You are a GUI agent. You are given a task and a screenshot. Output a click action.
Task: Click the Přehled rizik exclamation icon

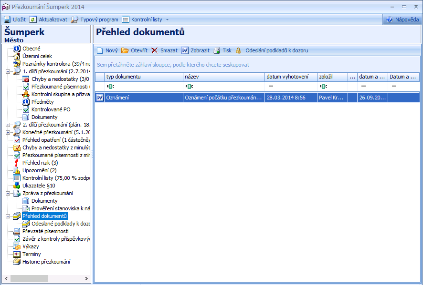coord(17,163)
